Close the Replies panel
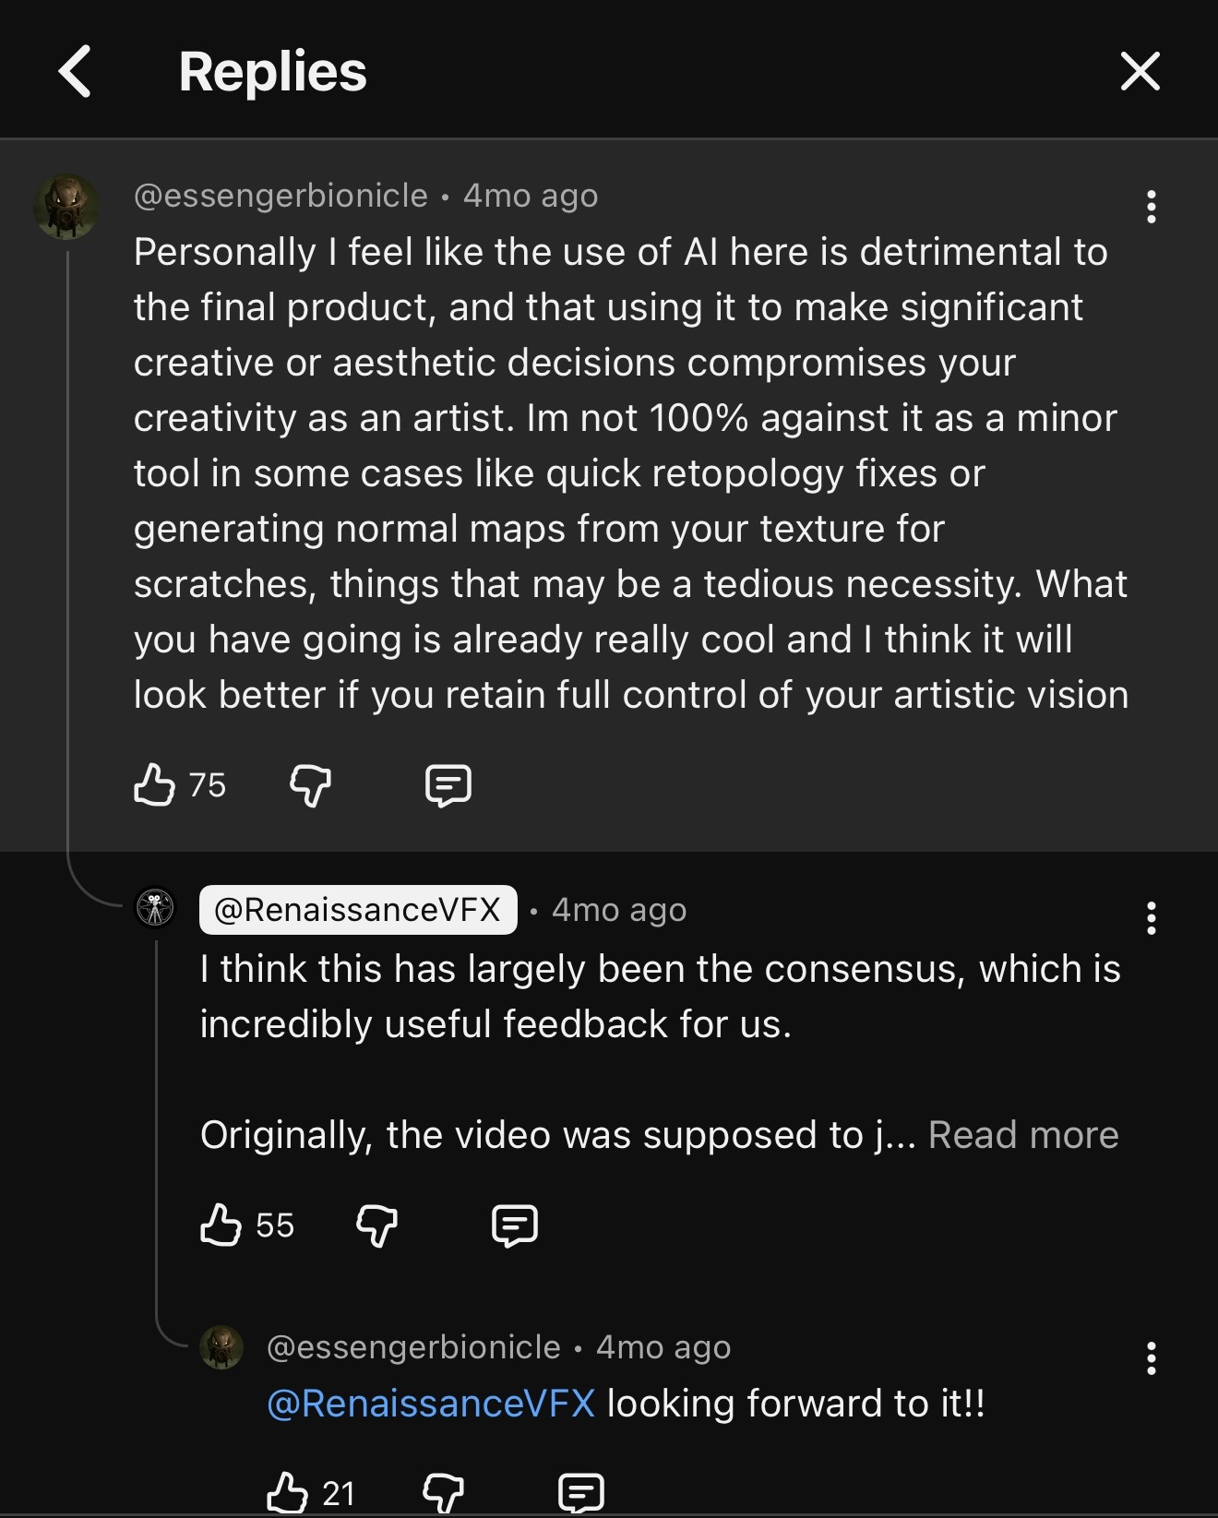 pos(1140,71)
